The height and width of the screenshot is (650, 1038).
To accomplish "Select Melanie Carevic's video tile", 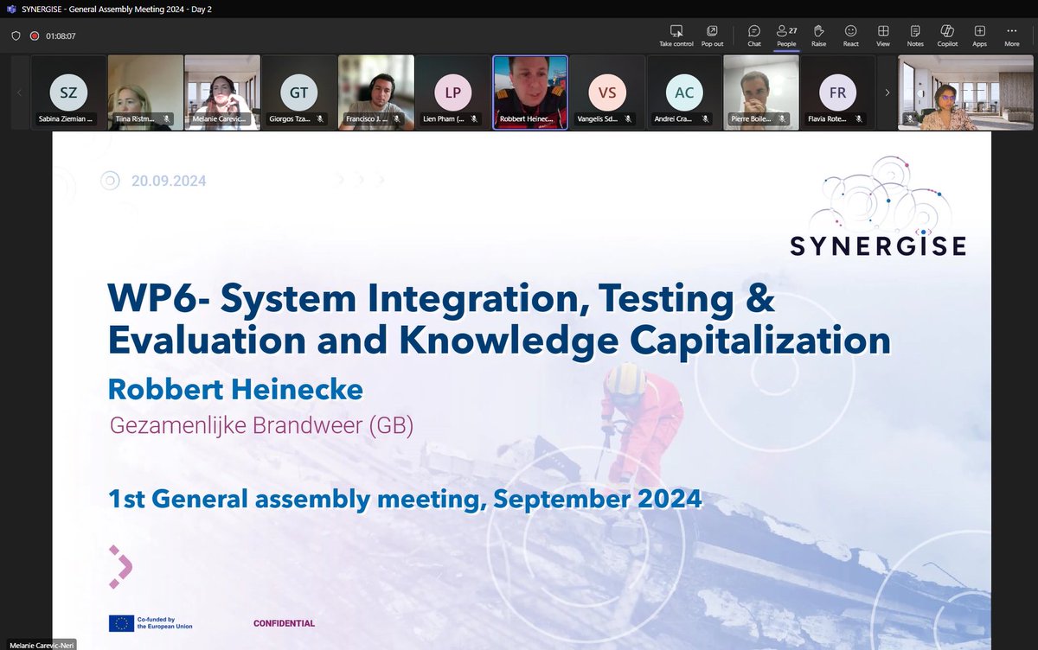I will 222,92.
